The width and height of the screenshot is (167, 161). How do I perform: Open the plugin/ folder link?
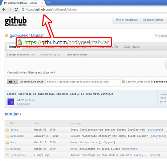[16, 149]
